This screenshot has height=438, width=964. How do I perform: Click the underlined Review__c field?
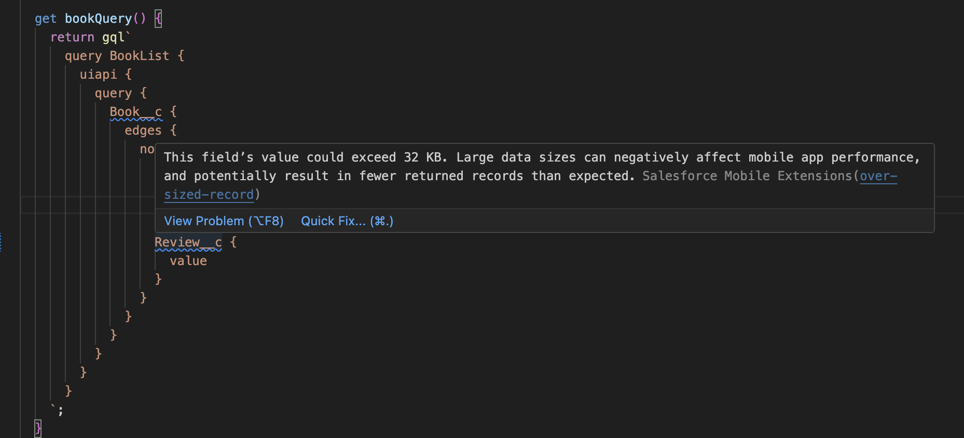tap(188, 242)
